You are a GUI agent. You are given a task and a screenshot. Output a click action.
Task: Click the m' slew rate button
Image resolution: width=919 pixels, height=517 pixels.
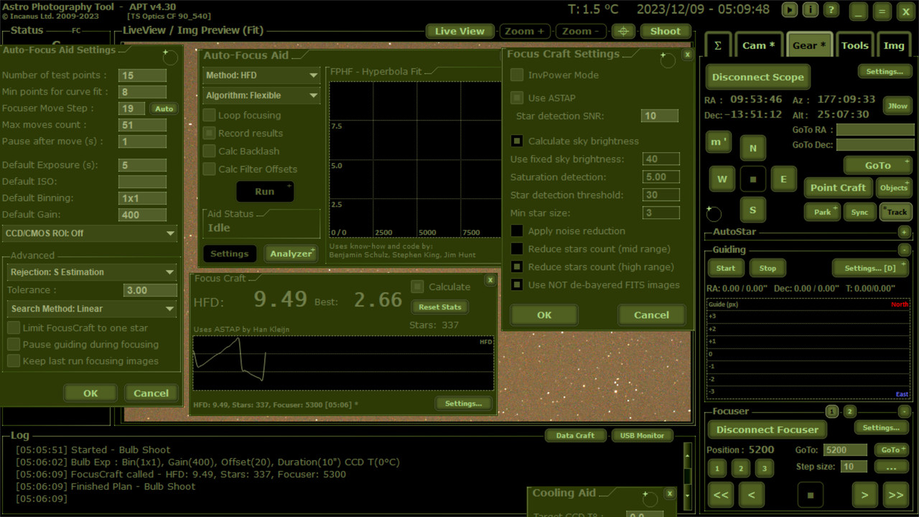point(718,141)
